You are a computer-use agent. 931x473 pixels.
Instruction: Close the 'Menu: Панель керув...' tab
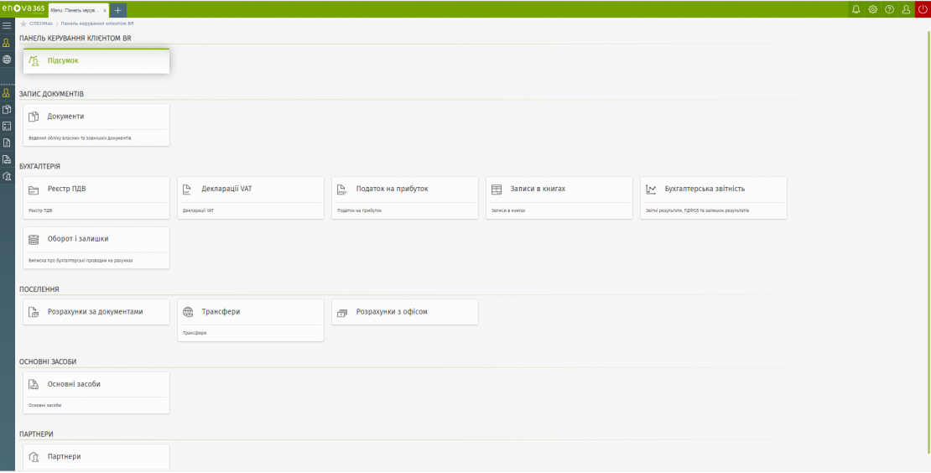coord(105,10)
